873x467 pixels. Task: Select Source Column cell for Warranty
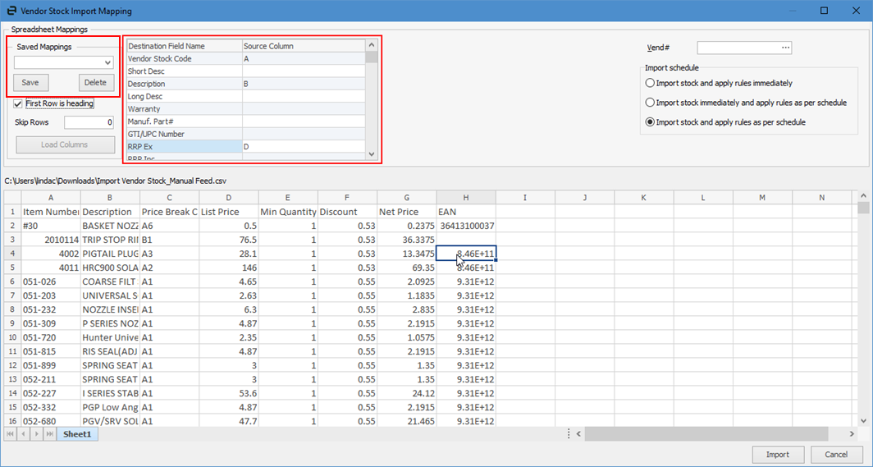click(x=303, y=109)
